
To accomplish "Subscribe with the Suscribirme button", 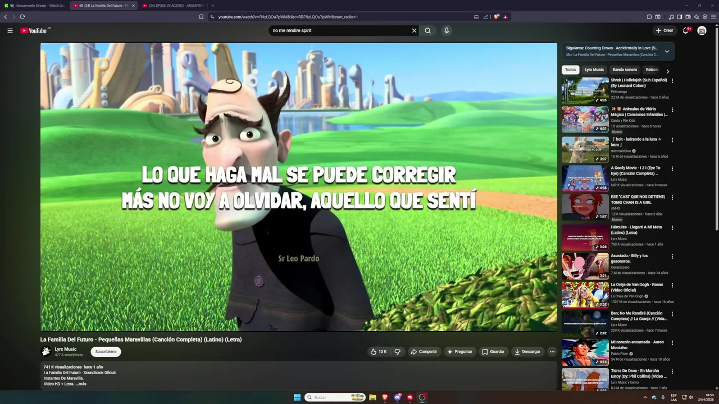I will (106, 352).
